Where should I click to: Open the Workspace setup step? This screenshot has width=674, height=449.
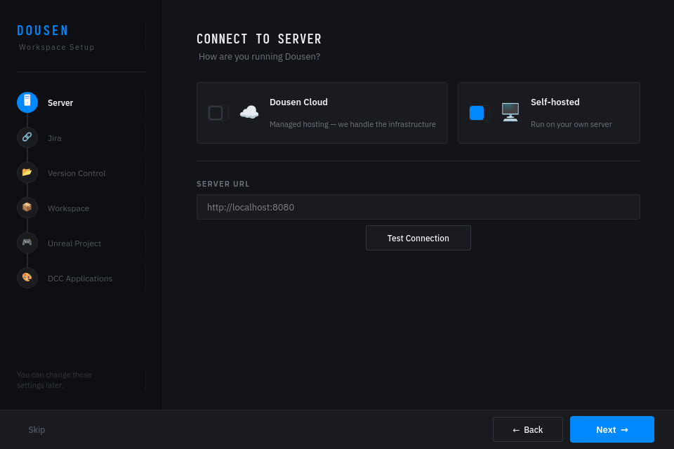pos(68,208)
